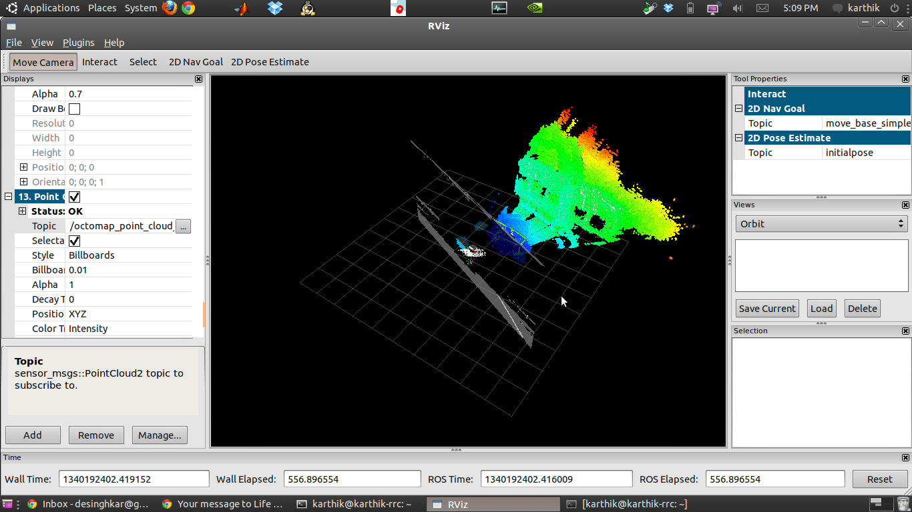This screenshot has height=512, width=912.
Task: Click the Remove display button
Action: coord(96,435)
